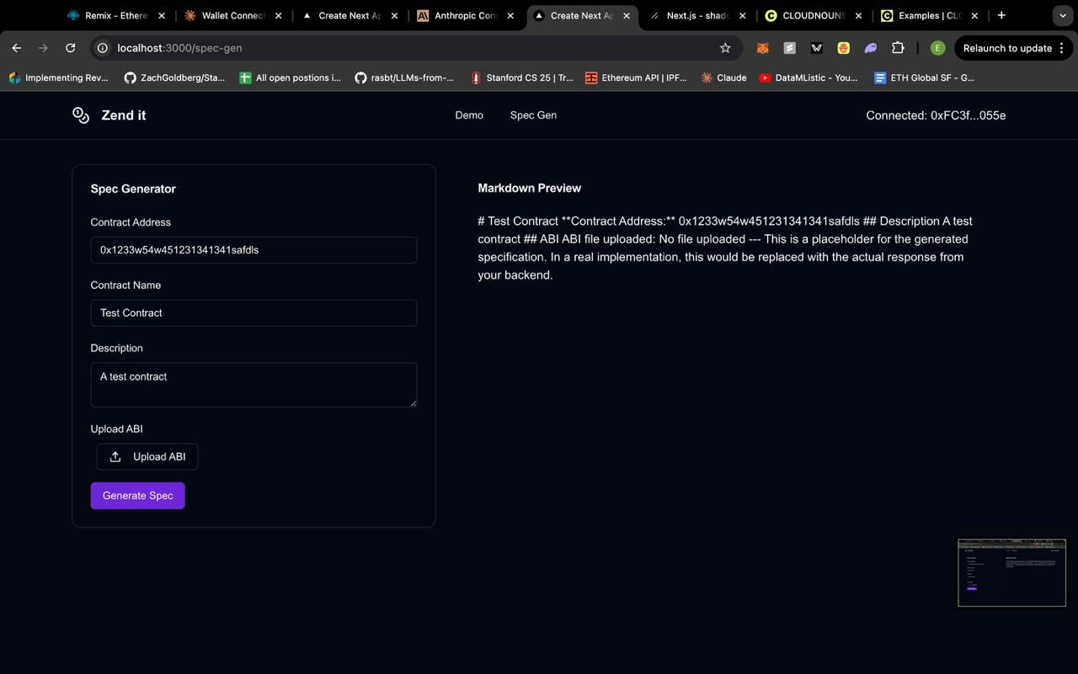Close the Wallet Connect tab
Viewport: 1078px width, 674px height.
pos(278,15)
